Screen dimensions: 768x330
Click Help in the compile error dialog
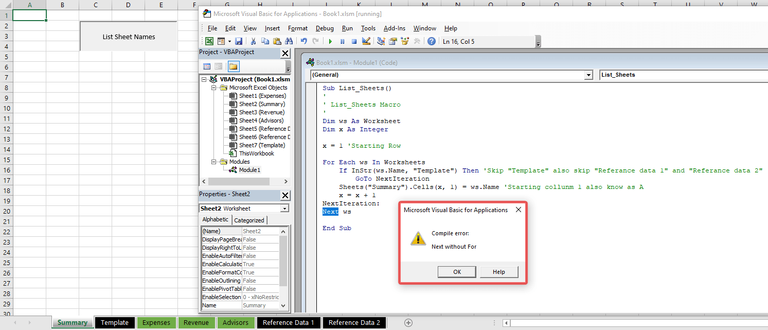pos(499,272)
